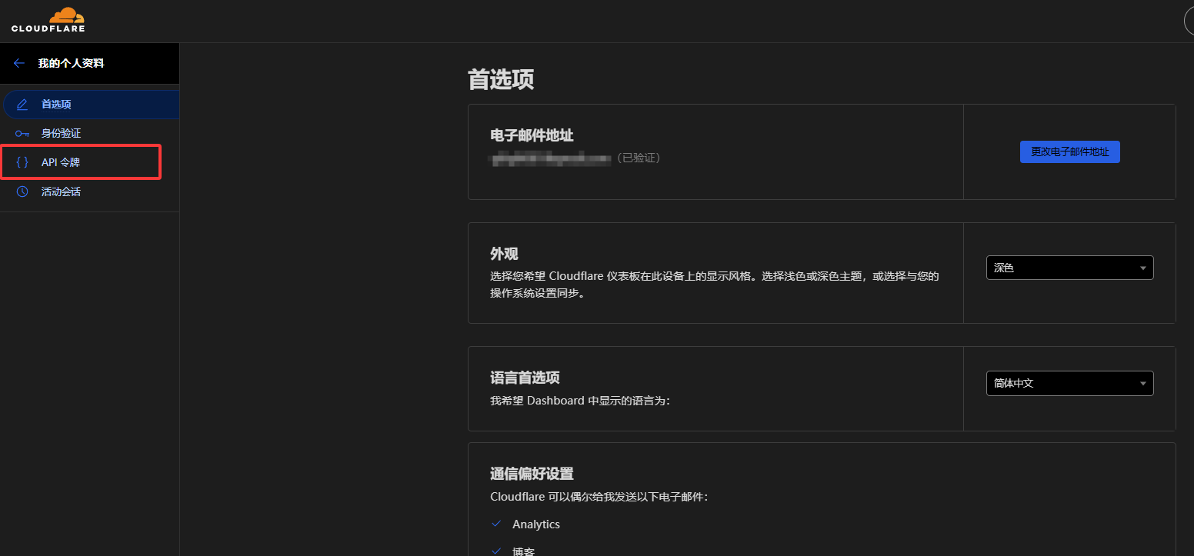Toggle the Analytics email checkmark

point(496,524)
